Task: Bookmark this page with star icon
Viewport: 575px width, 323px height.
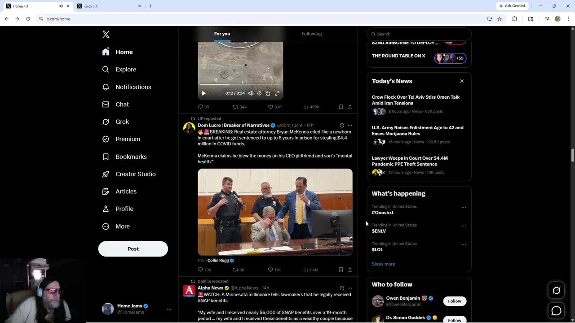Action: [x=500, y=19]
